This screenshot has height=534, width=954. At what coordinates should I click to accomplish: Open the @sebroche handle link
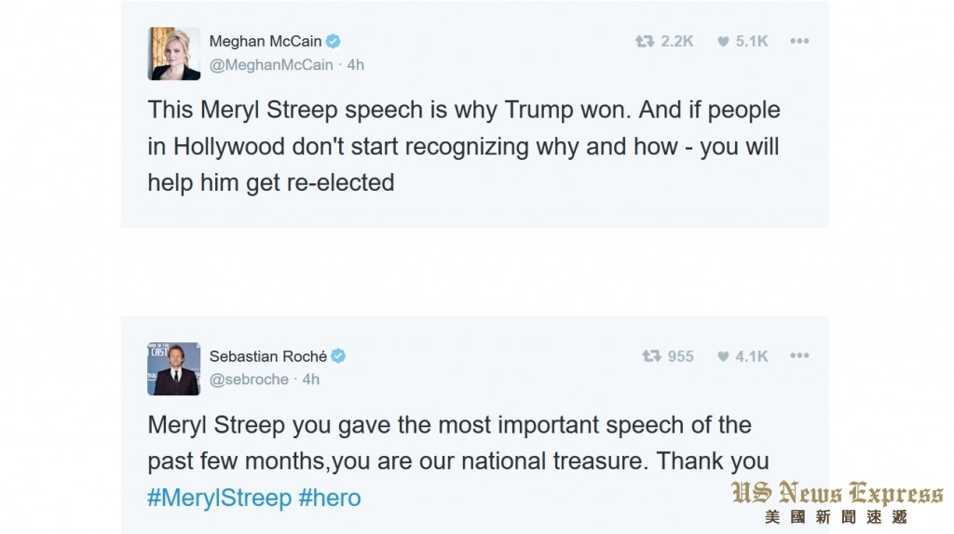(249, 380)
